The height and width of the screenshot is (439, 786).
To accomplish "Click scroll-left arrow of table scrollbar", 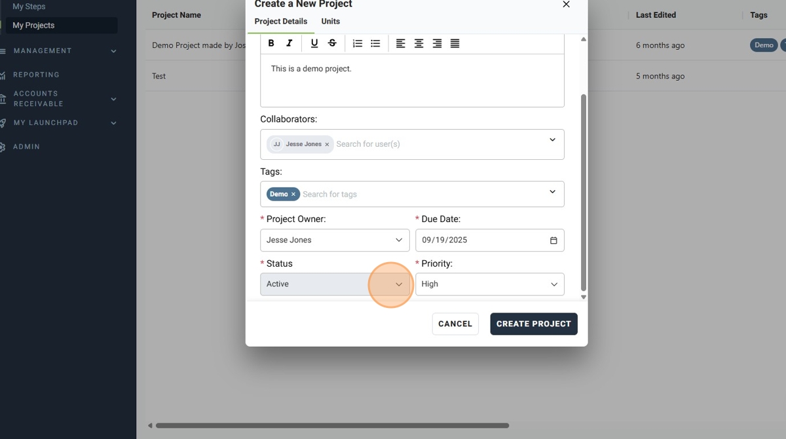I will point(150,426).
